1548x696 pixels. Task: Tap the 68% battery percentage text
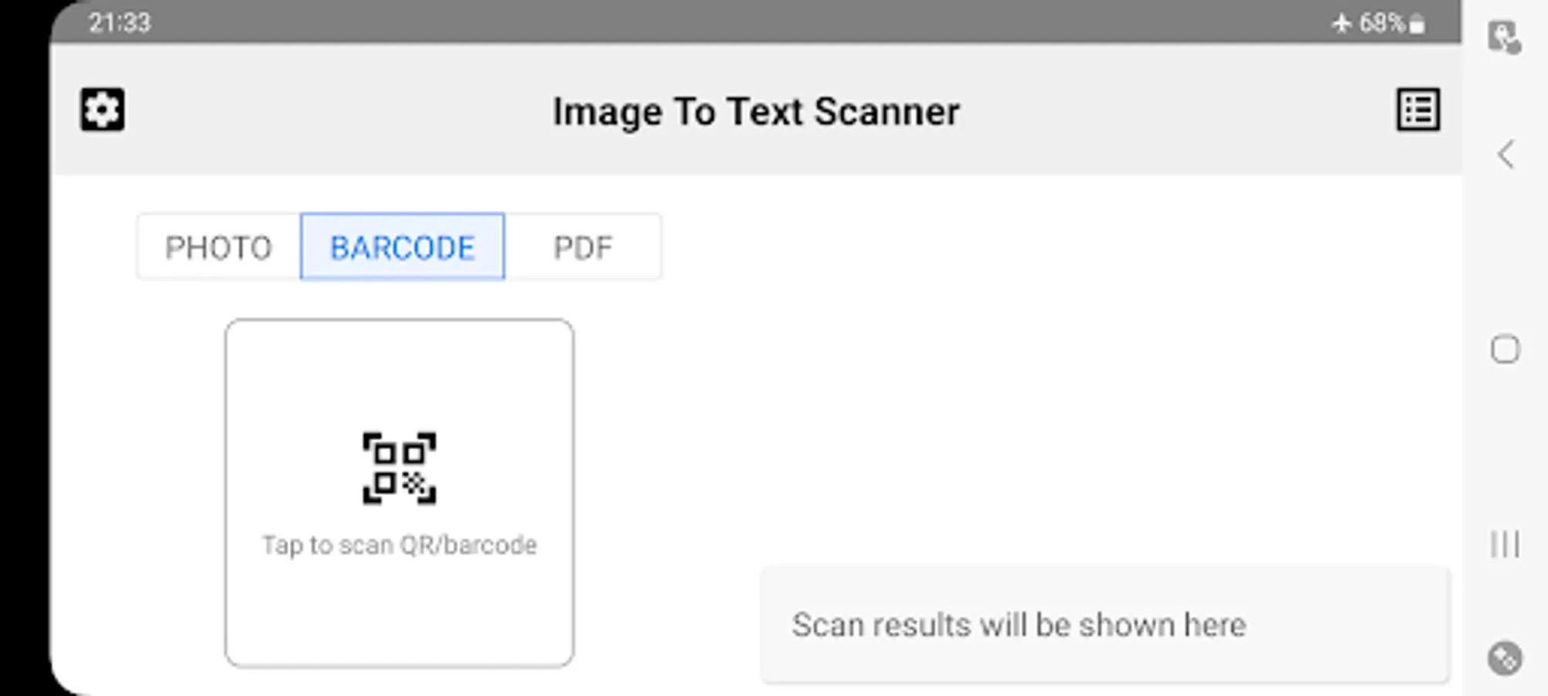1381,23
